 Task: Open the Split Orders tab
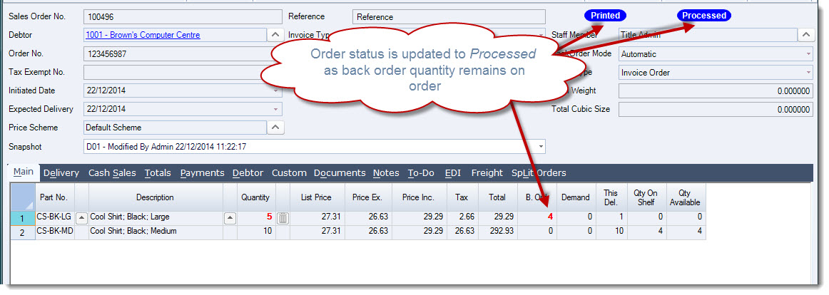point(539,172)
